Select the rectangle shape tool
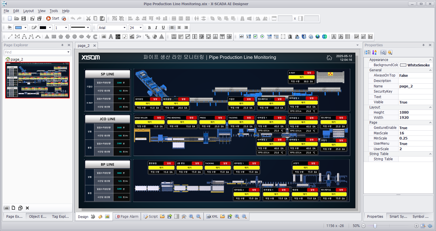Screen dimensions: 436x231 point(54,37)
